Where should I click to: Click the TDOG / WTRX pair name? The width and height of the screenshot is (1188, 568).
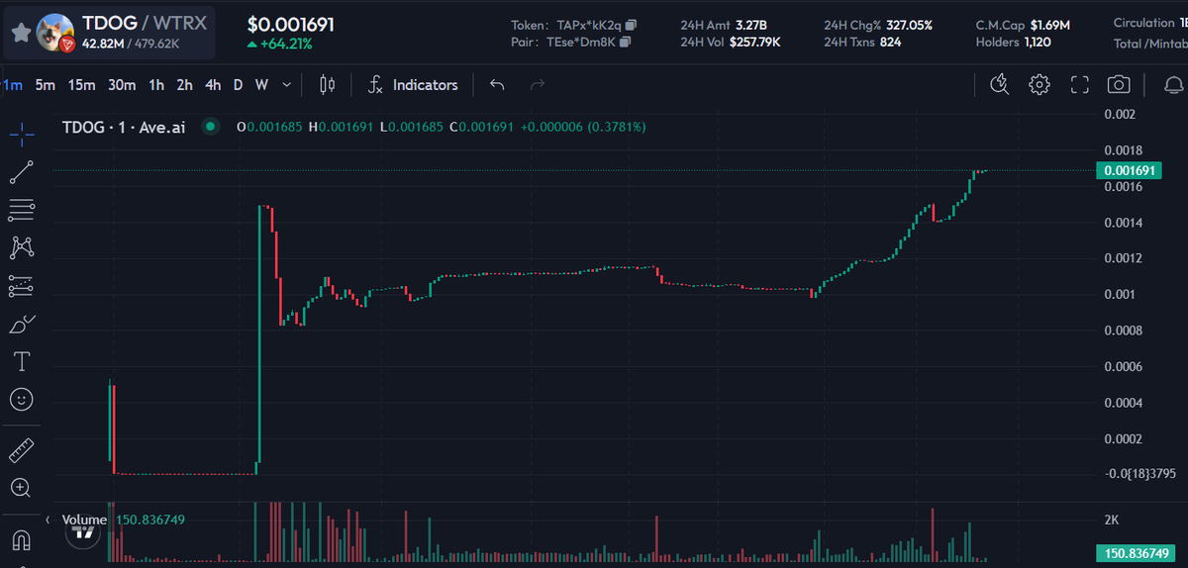tap(145, 23)
